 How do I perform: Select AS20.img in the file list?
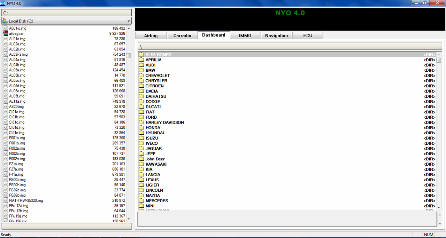click(x=64, y=106)
